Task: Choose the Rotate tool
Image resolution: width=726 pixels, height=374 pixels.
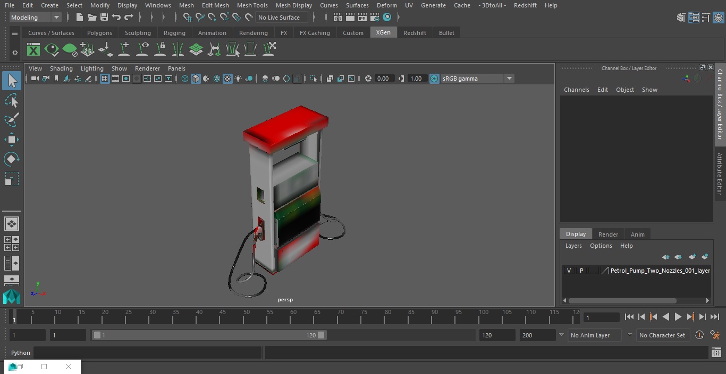Action: point(11,159)
